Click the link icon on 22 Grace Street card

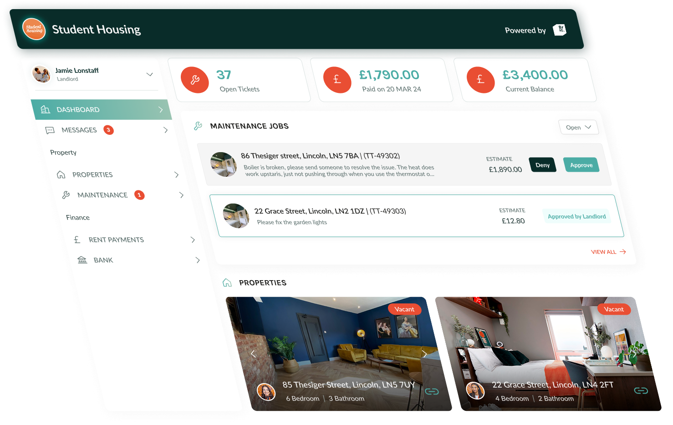coord(641,391)
